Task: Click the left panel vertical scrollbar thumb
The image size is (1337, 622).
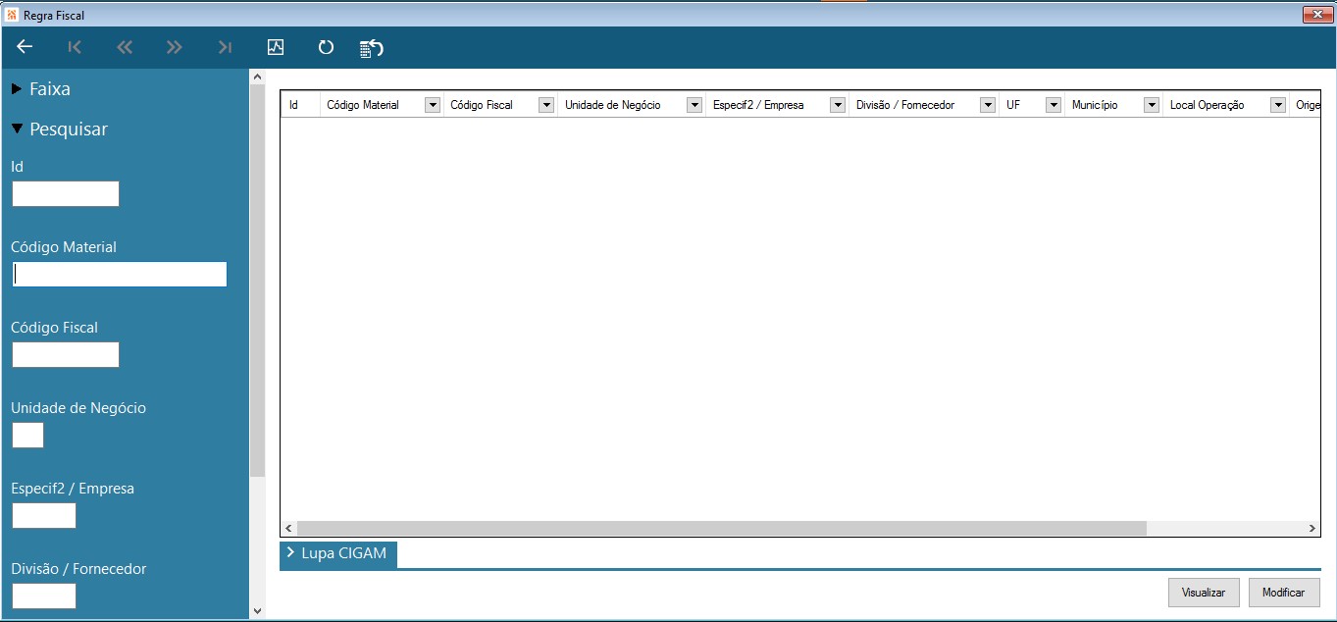Action: [257, 281]
